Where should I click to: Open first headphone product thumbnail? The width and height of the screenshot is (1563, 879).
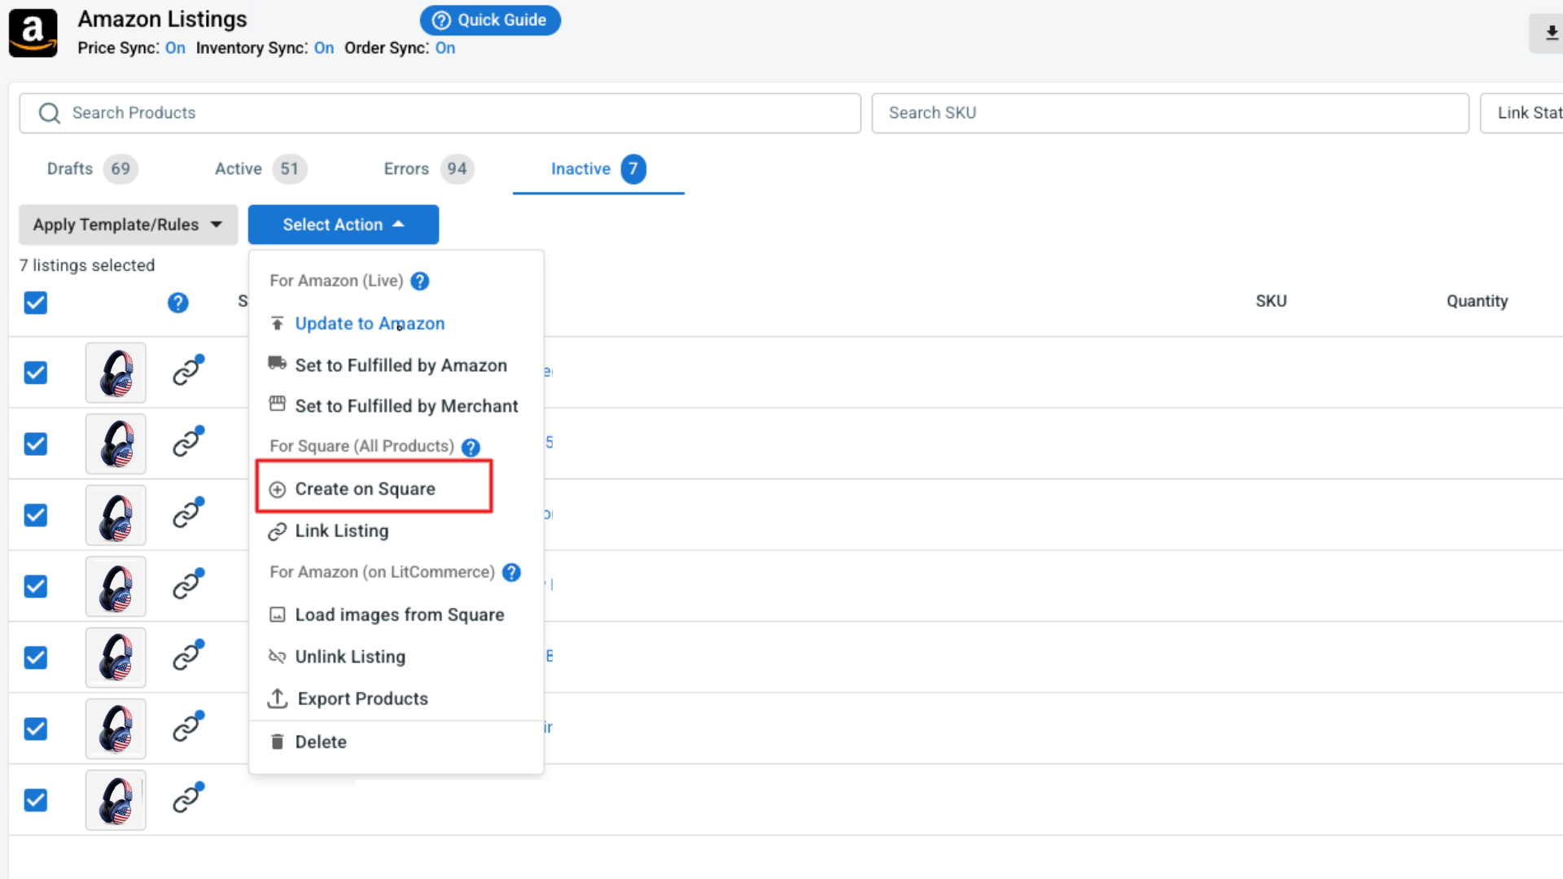(x=116, y=373)
